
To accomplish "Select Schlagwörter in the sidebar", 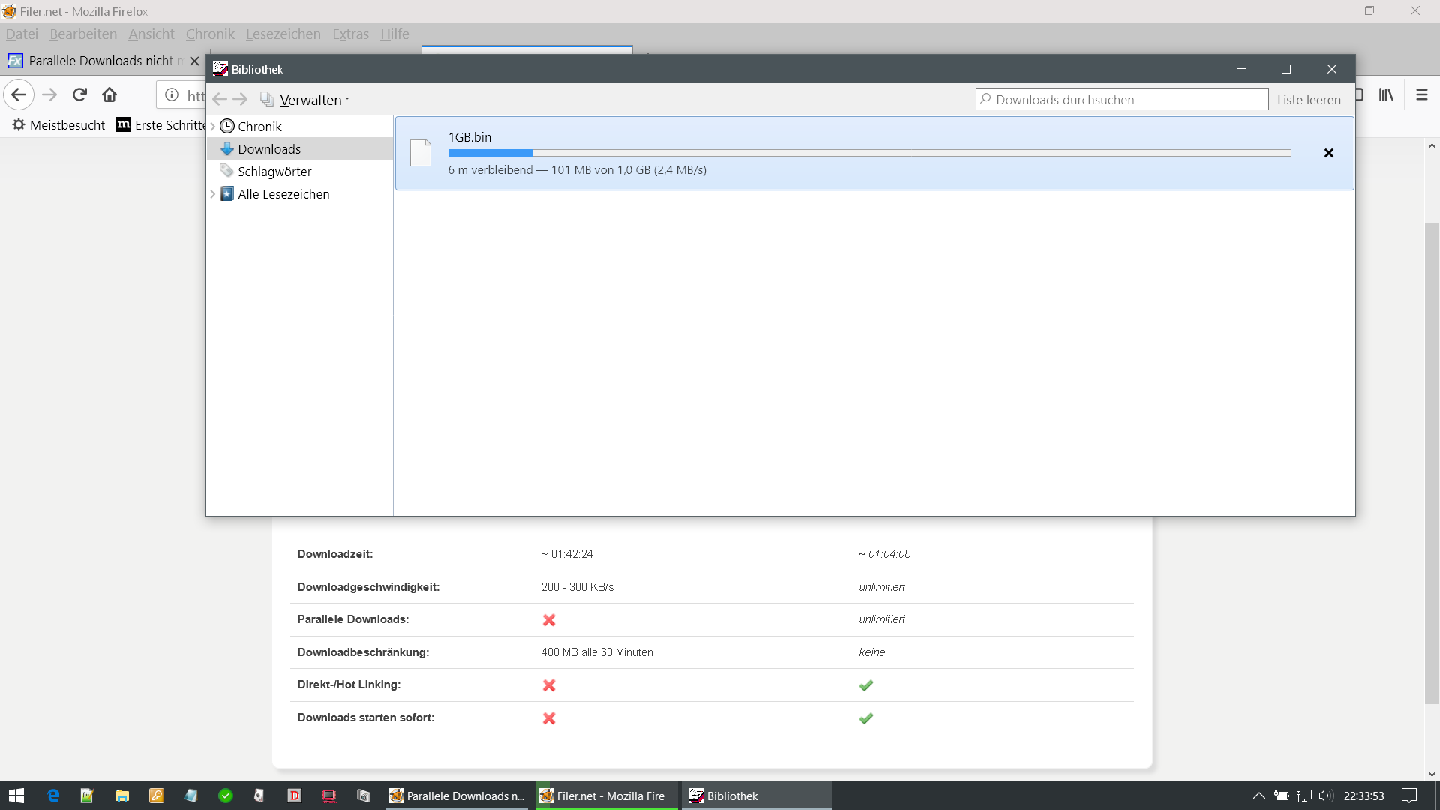I will 274,172.
